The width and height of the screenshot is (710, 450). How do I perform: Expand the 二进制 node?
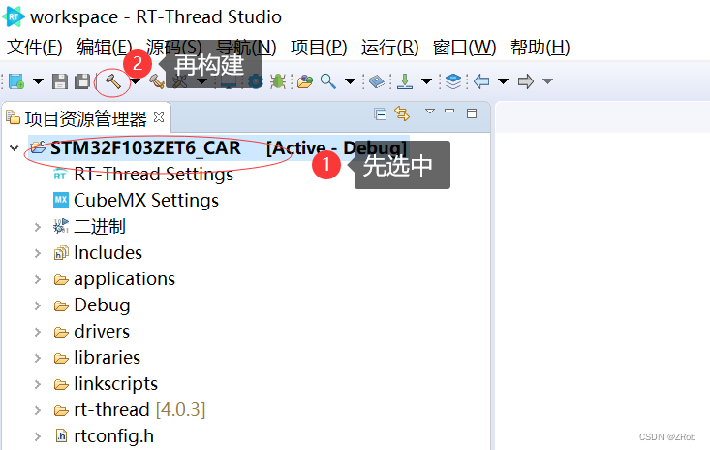tap(38, 227)
